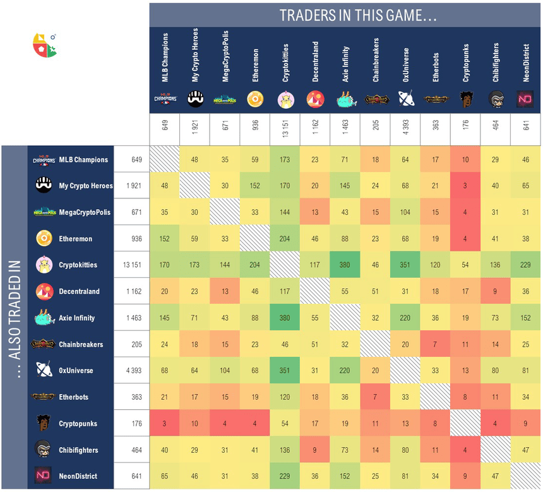Select the dark green 380 cell in Cryptokitties row
Image resolution: width=543 pixels, height=492 pixels.
coord(345,265)
